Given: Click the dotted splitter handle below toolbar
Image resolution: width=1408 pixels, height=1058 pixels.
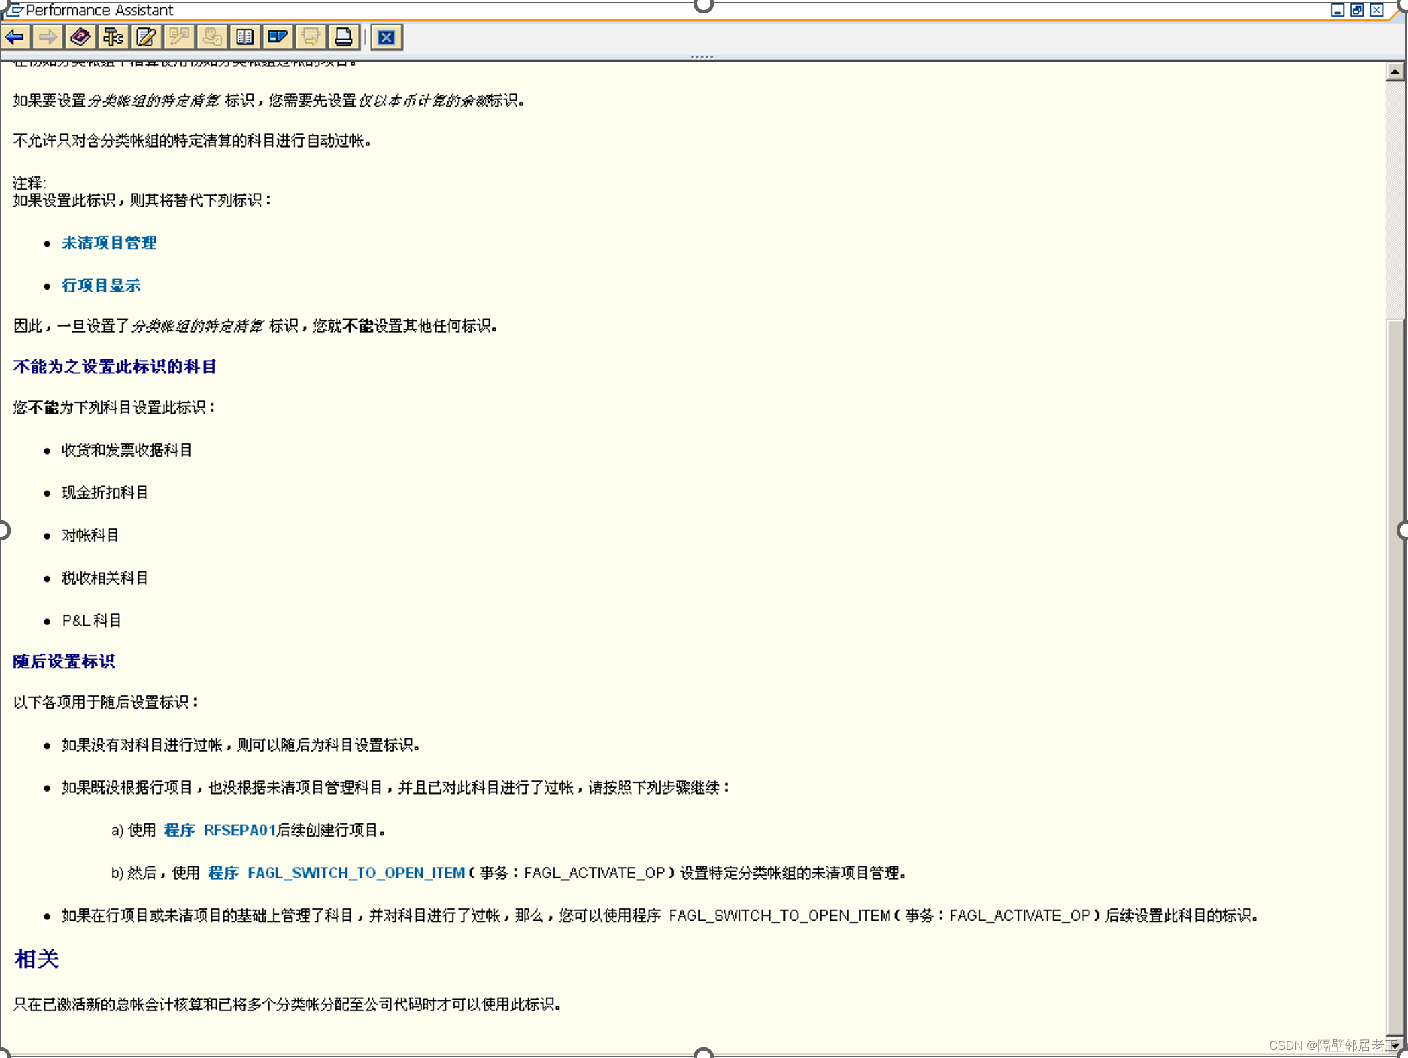Looking at the screenshot, I should (702, 57).
